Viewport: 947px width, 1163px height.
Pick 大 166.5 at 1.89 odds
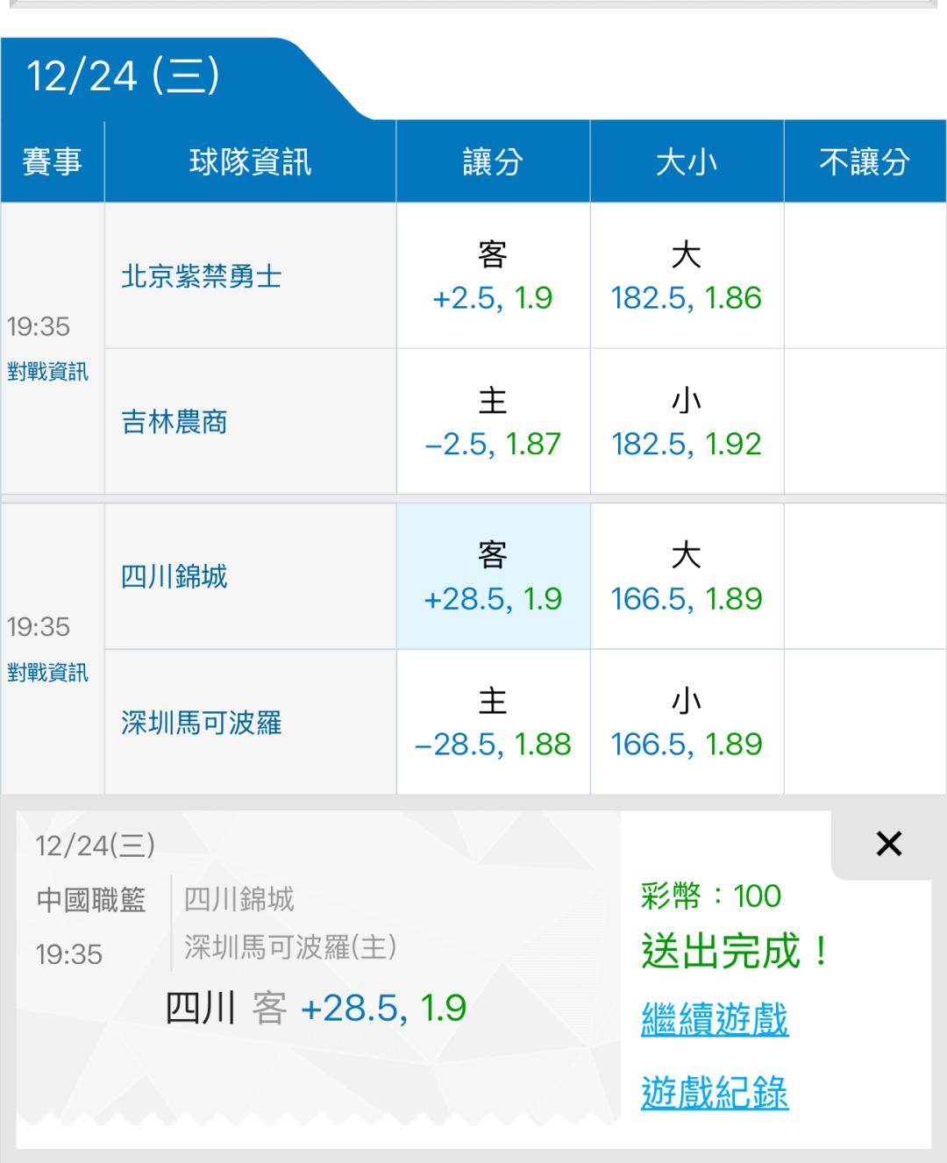point(687,576)
